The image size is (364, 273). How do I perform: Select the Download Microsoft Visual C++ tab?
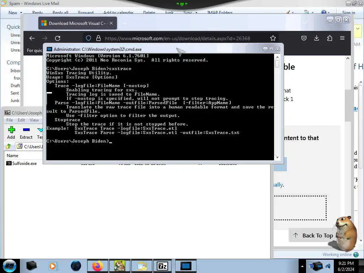pyautogui.click(x=77, y=23)
